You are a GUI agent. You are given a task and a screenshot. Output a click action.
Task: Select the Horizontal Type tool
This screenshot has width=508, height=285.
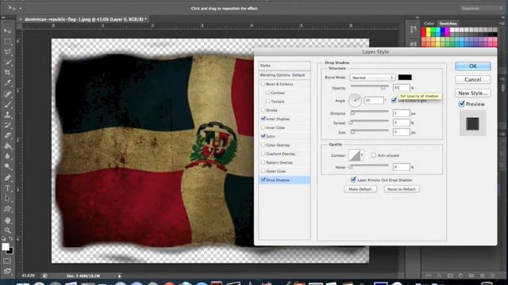click(x=7, y=188)
